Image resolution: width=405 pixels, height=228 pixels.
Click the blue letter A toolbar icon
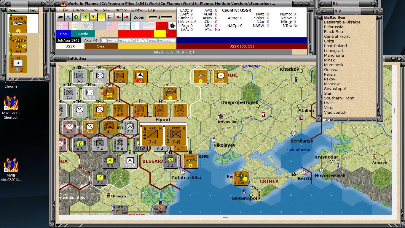point(68,17)
